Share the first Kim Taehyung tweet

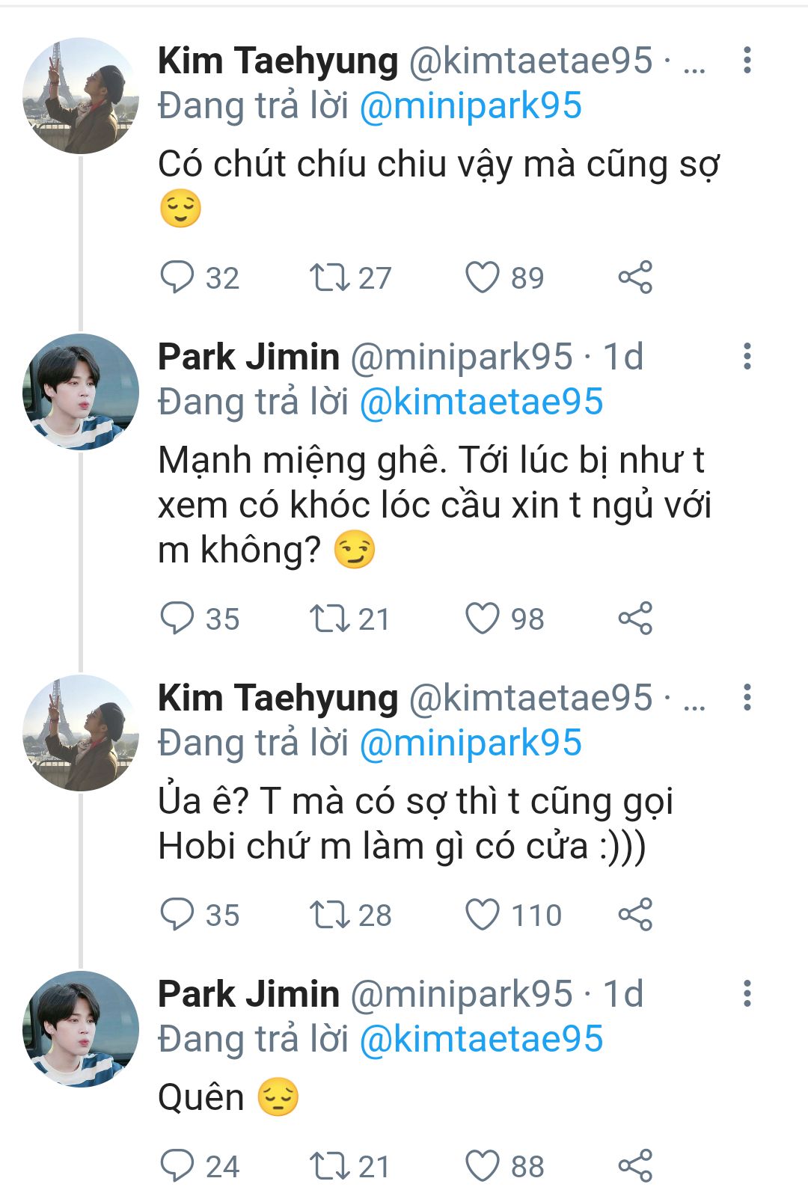point(635,277)
